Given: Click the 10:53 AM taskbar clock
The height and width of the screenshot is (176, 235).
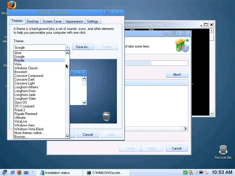Looking at the screenshot, I should pos(222,172).
